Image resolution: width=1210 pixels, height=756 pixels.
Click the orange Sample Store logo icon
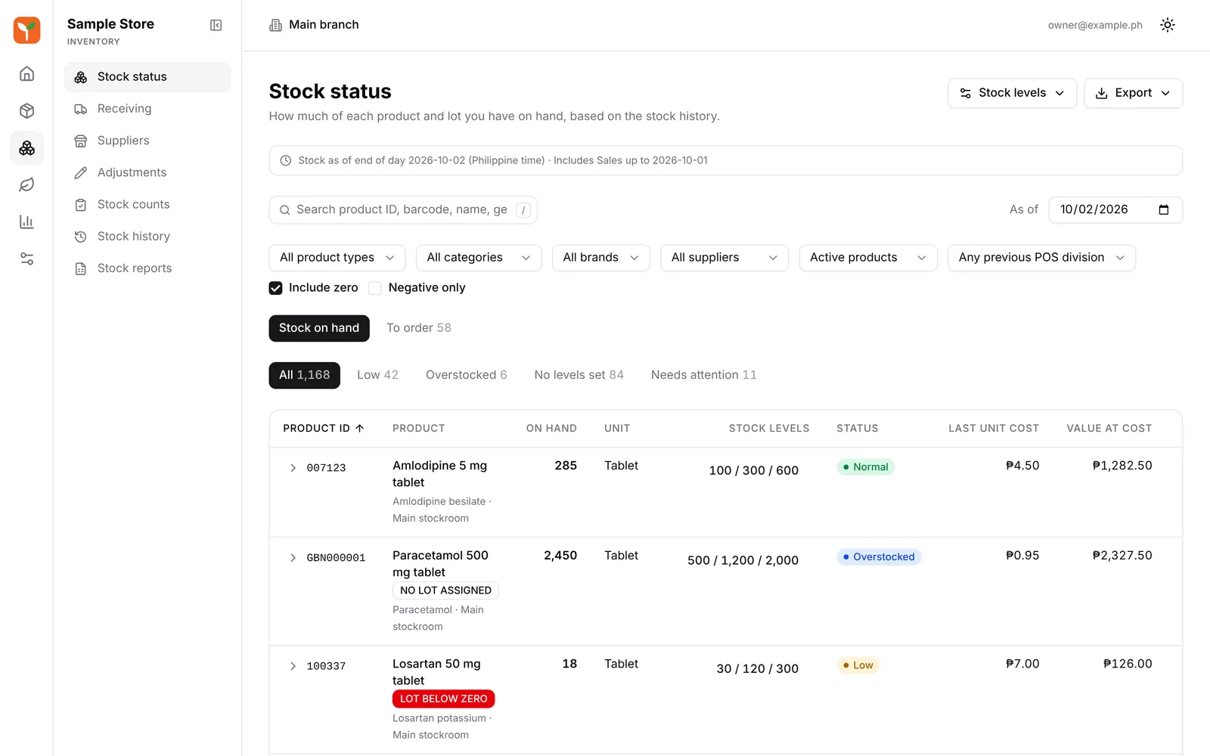26,30
